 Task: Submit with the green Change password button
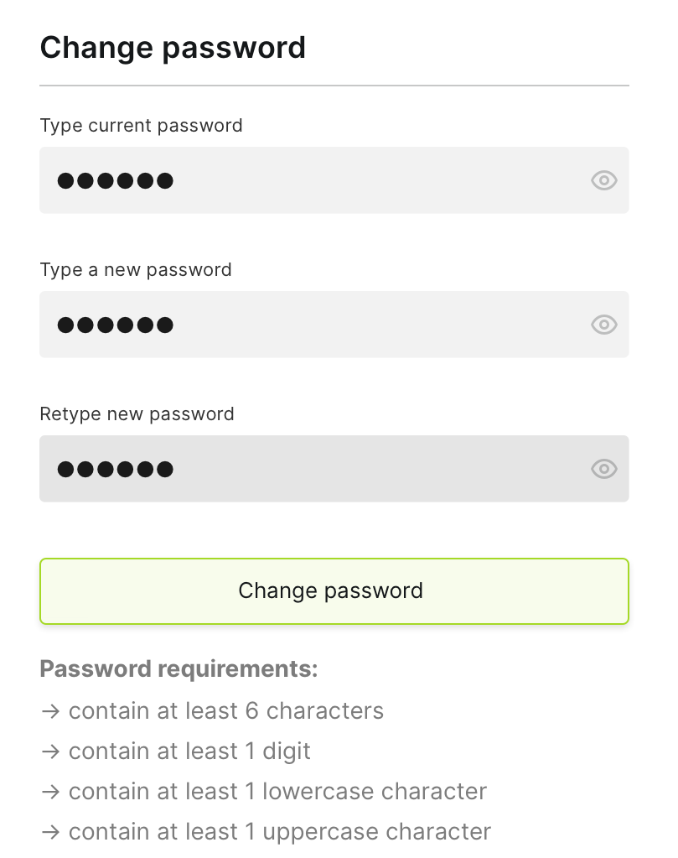[334, 591]
